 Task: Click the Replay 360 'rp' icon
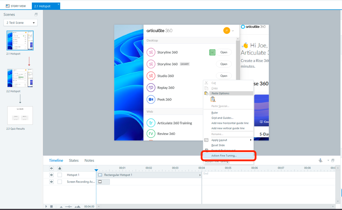[151, 88]
